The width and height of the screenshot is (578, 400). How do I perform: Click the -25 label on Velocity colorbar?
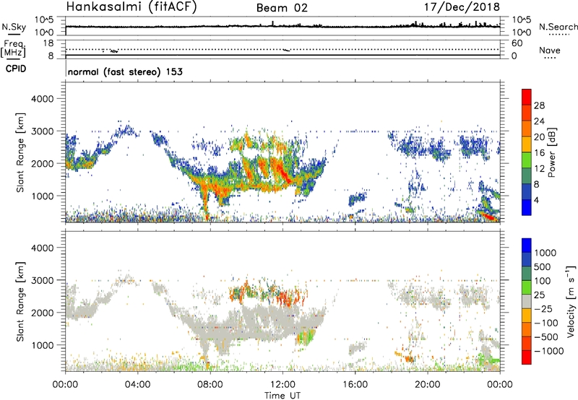(x=543, y=308)
